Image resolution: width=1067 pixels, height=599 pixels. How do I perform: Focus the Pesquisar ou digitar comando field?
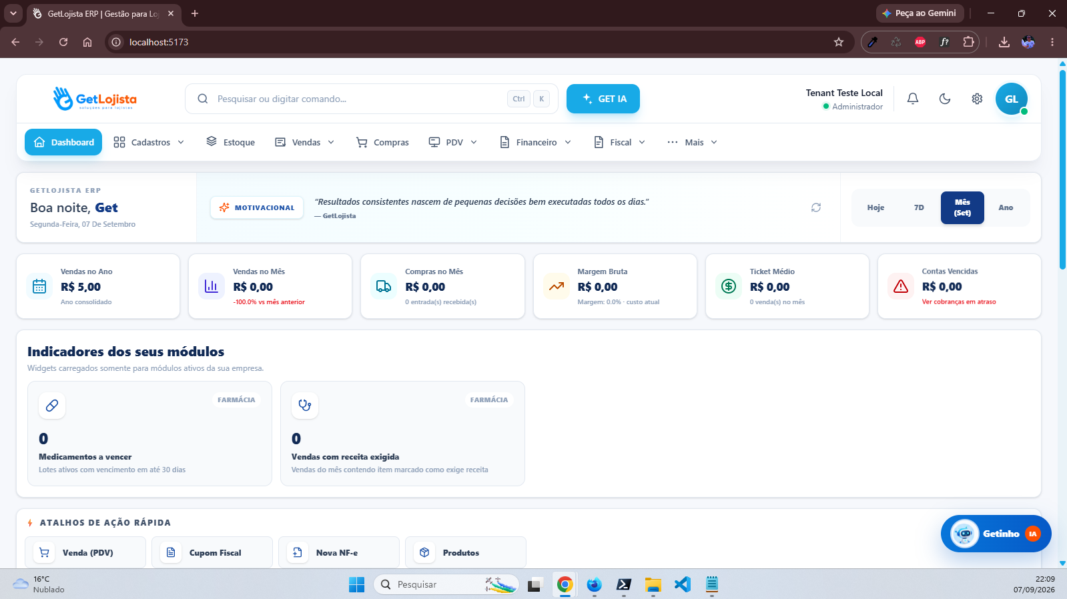point(372,99)
